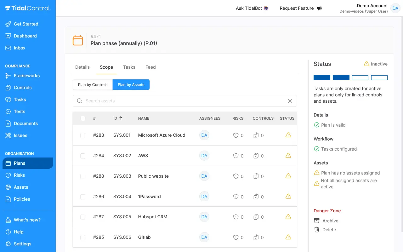Click the TidalBot robot icon
The width and height of the screenshot is (403, 252).
(266, 8)
